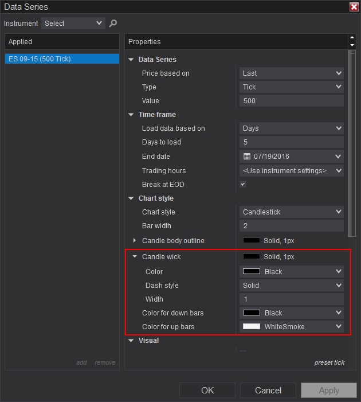The height and width of the screenshot is (402, 361).
Task: Expand the Candle body outline property
Action: pos(135,240)
